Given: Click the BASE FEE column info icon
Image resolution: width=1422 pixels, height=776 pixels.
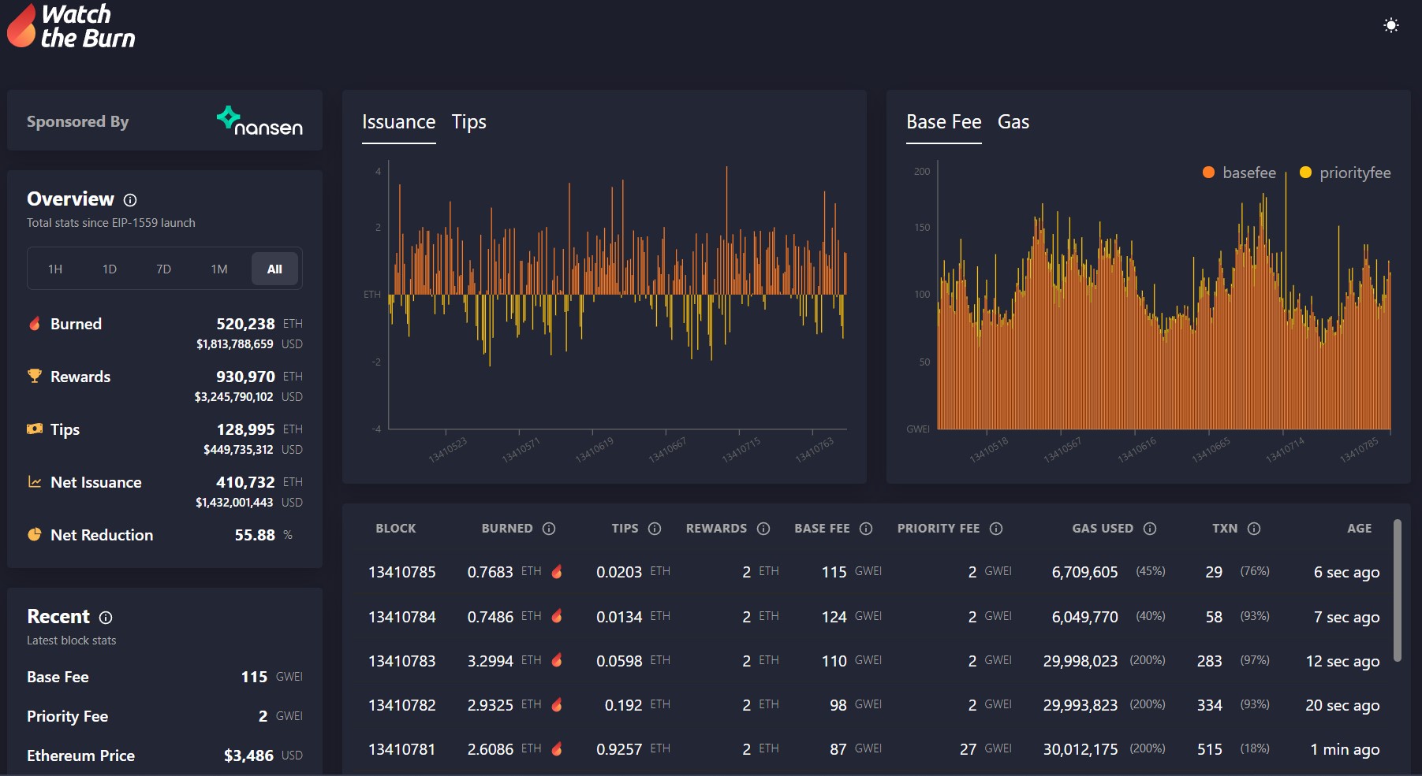Looking at the screenshot, I should pyautogui.click(x=866, y=529).
